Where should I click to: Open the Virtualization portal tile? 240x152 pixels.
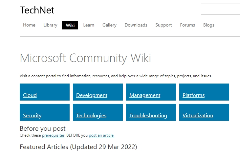coord(204,112)
